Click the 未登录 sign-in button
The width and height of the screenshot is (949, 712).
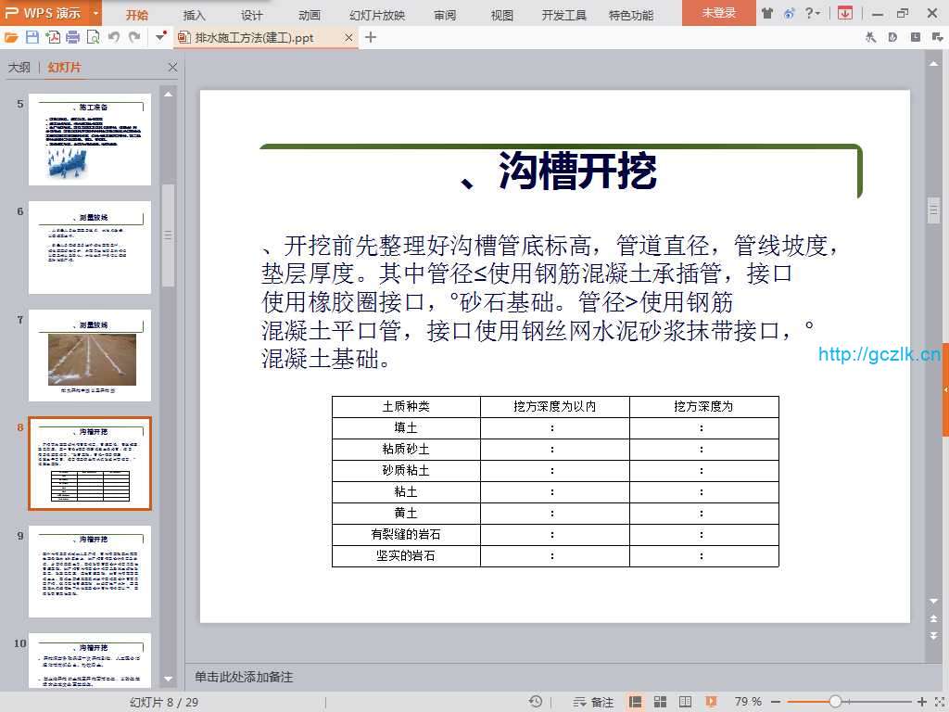click(x=718, y=13)
